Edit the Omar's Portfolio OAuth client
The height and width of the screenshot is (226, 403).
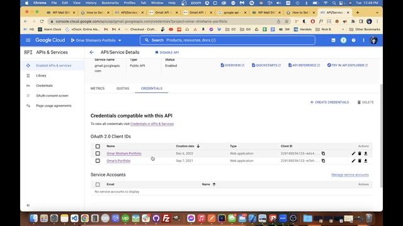[353, 161]
